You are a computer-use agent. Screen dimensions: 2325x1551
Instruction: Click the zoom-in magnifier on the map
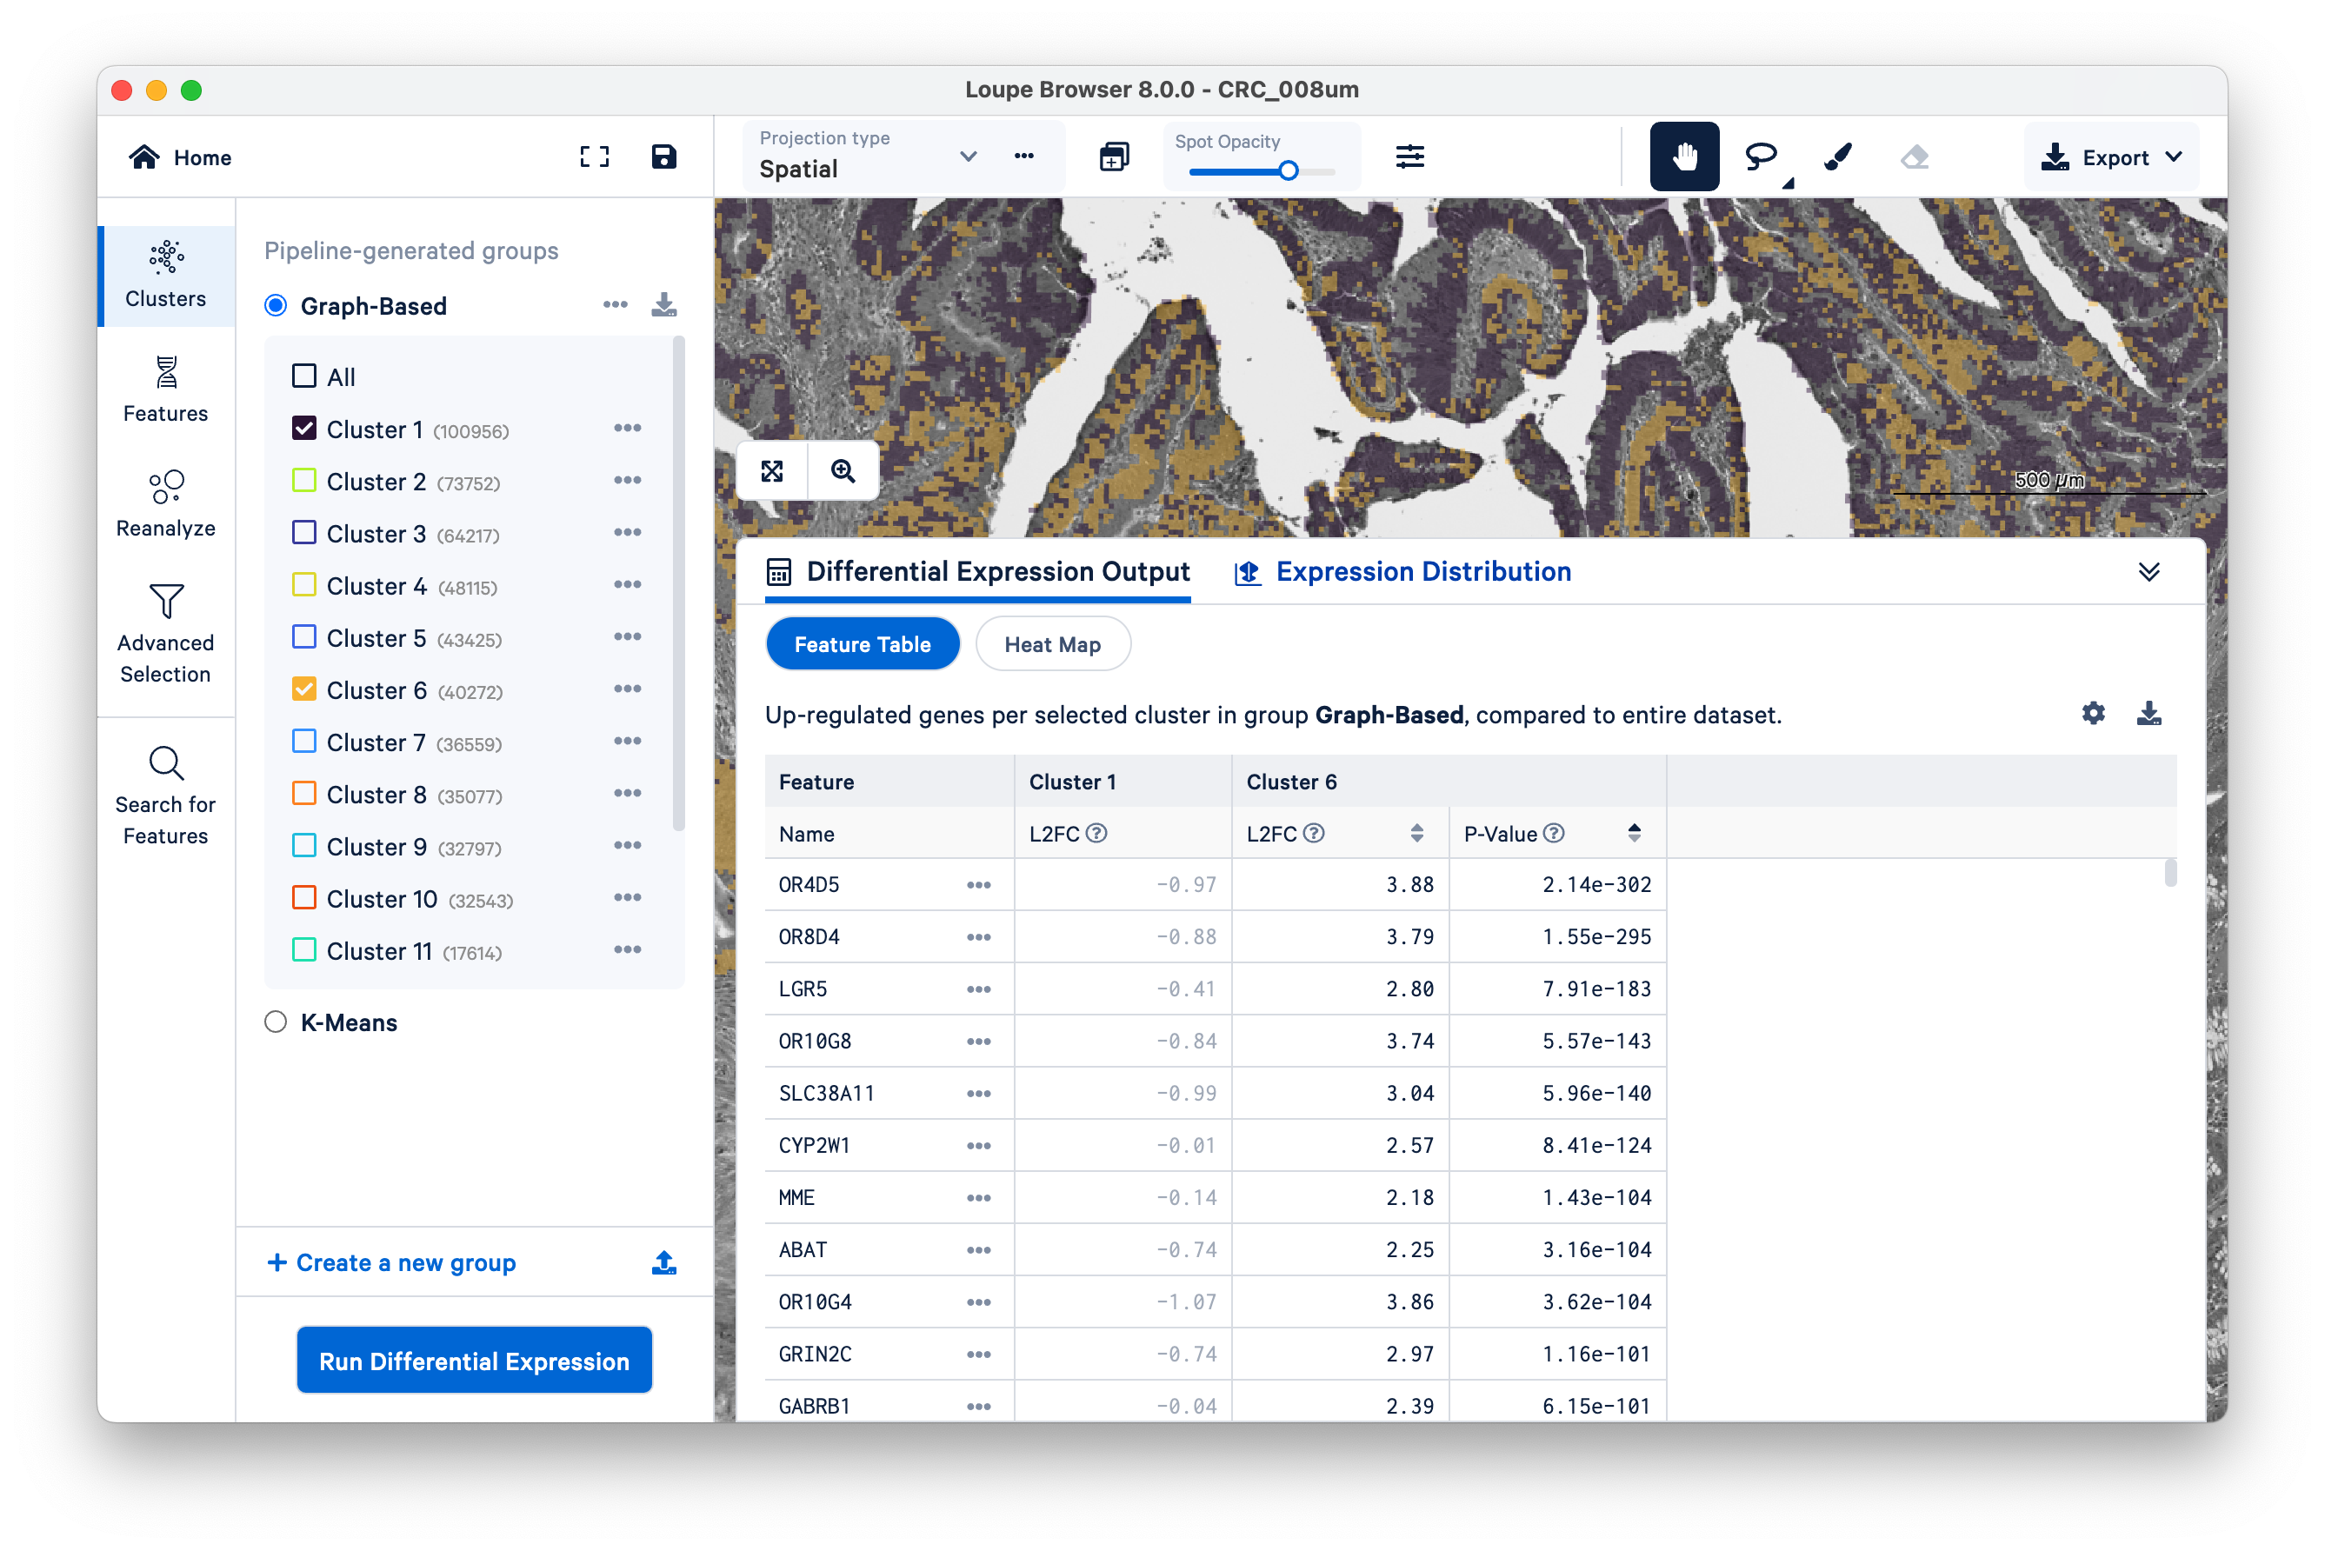[843, 471]
